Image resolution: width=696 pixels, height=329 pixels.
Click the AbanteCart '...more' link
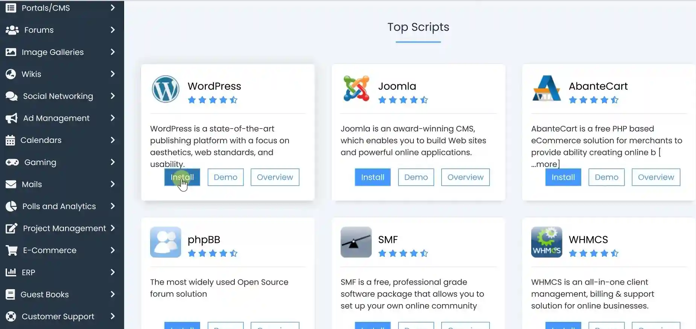(x=546, y=164)
